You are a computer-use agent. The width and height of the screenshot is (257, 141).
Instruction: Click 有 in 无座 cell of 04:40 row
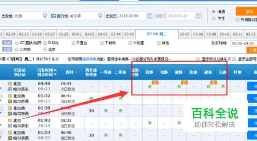tap(223, 86)
